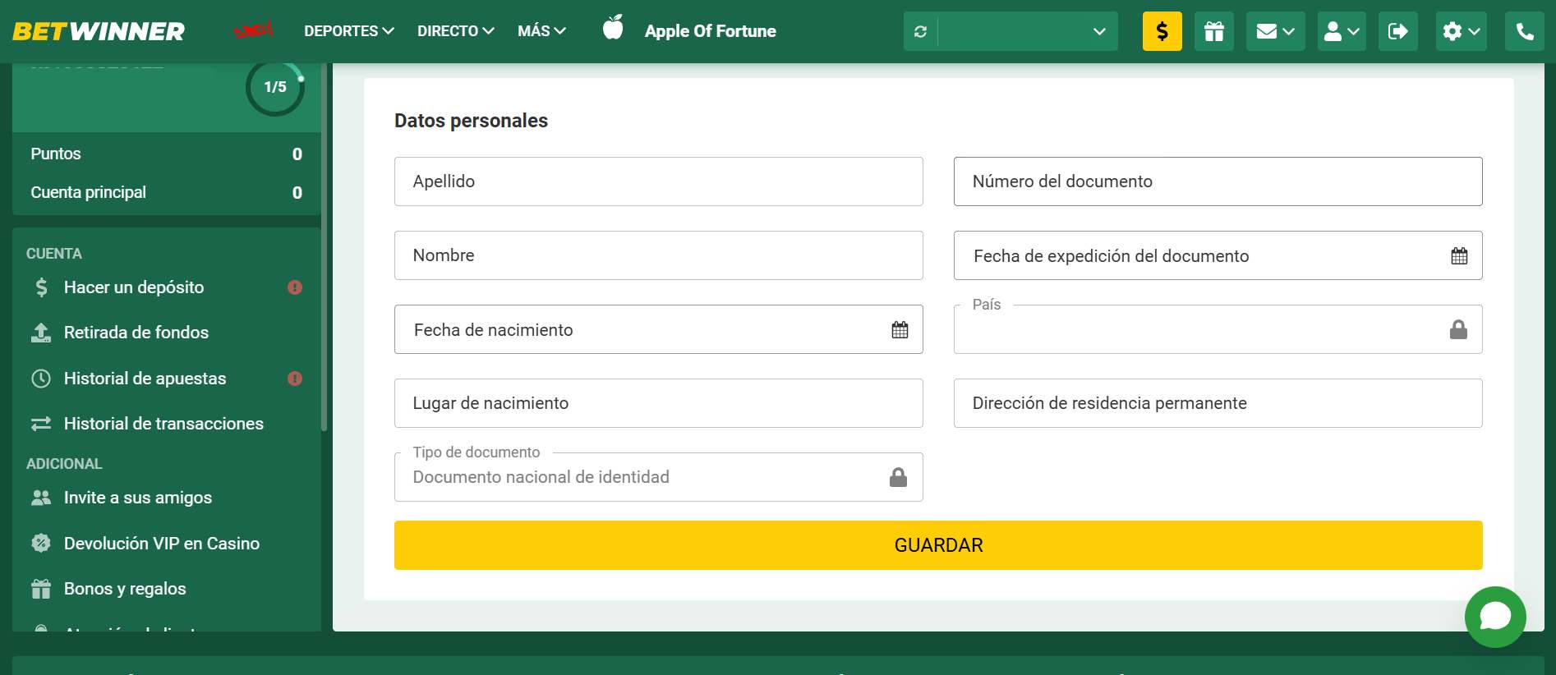The height and width of the screenshot is (675, 1556).
Task: Click the logout arrow icon
Action: tap(1397, 31)
